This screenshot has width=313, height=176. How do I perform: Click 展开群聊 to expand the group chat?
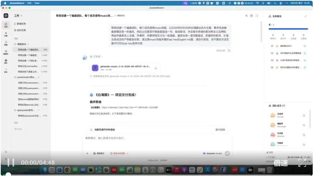(x=220, y=130)
